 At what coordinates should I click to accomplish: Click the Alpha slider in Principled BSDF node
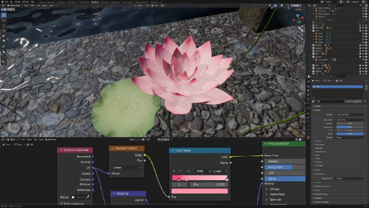[x=285, y=179]
